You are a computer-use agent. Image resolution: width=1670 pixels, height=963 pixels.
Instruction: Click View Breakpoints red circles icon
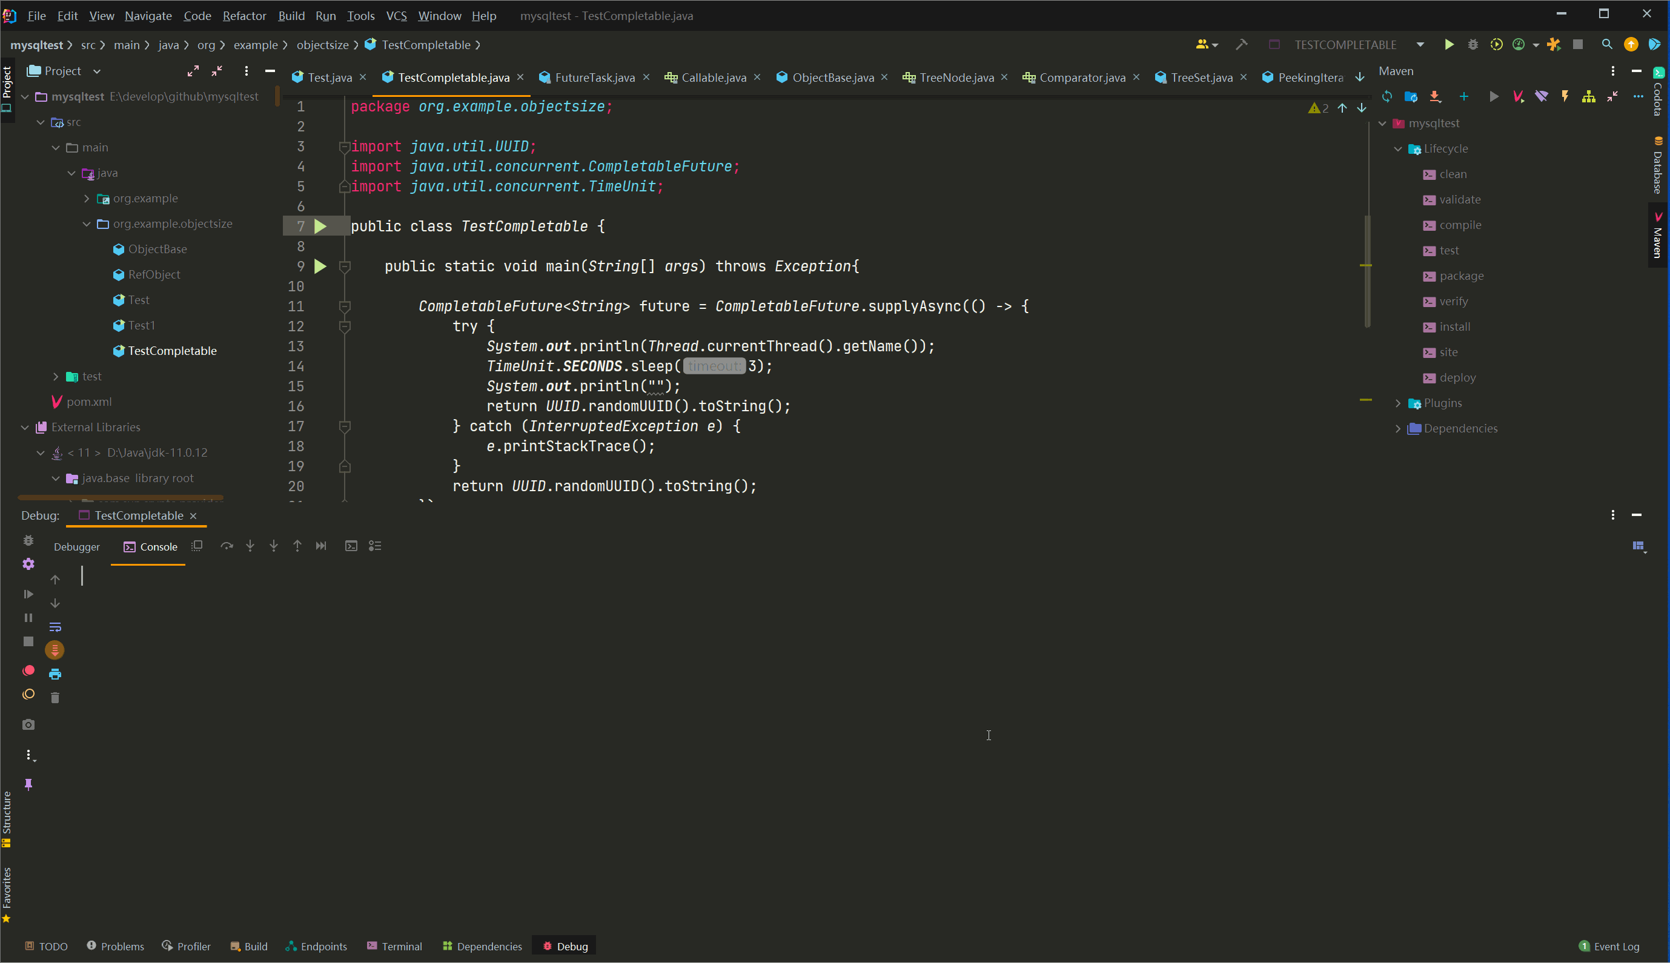pos(28,670)
